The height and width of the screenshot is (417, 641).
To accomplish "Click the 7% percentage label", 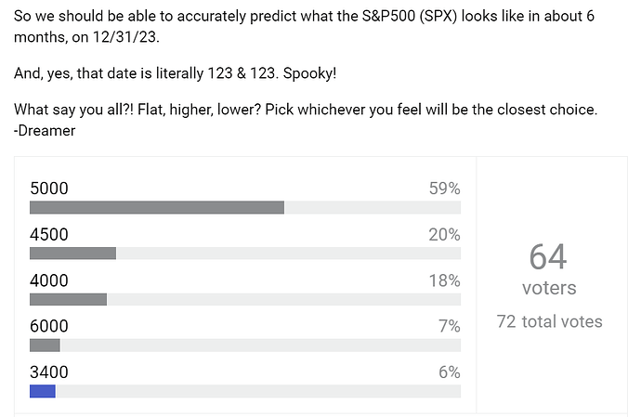I will (x=450, y=326).
